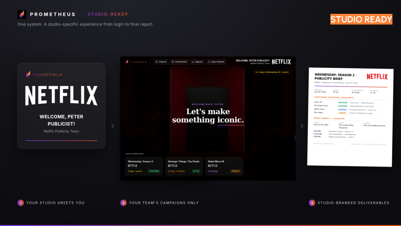Click the 'One system. A studio-specific experience' subtitle
The image size is (401, 226).
85,24
